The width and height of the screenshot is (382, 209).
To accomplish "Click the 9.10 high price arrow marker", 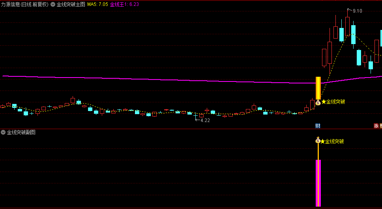I will pos(354,11).
